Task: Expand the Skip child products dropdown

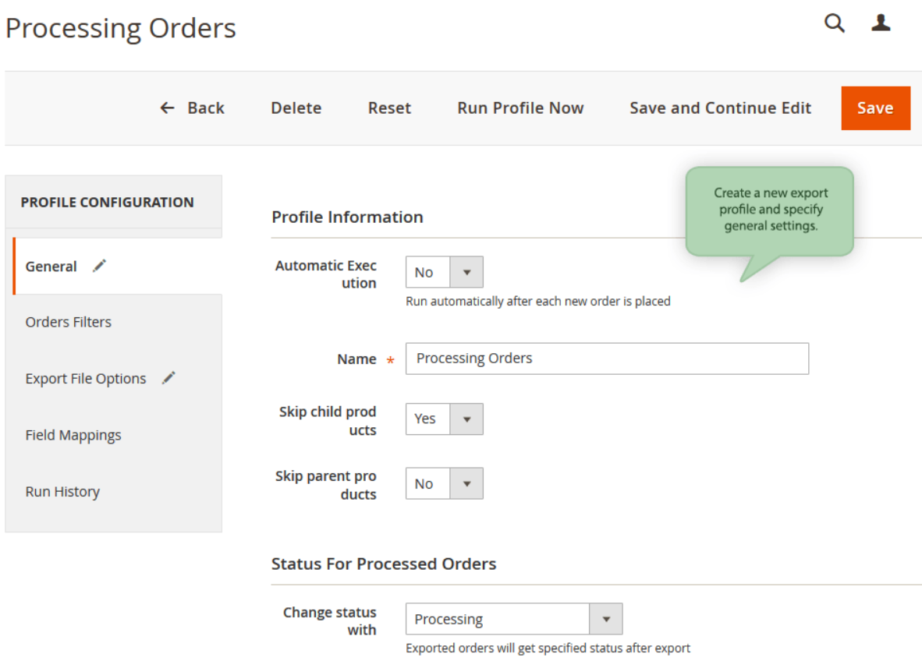Action: coord(444,419)
